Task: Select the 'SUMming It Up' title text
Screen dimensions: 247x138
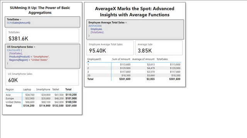Action: coord(40,10)
